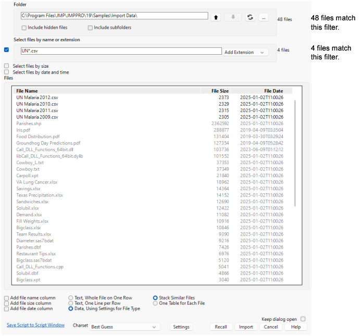This screenshot has width=363, height=336.
Task: Click Savings.xlsx file row
Action: 150,189
